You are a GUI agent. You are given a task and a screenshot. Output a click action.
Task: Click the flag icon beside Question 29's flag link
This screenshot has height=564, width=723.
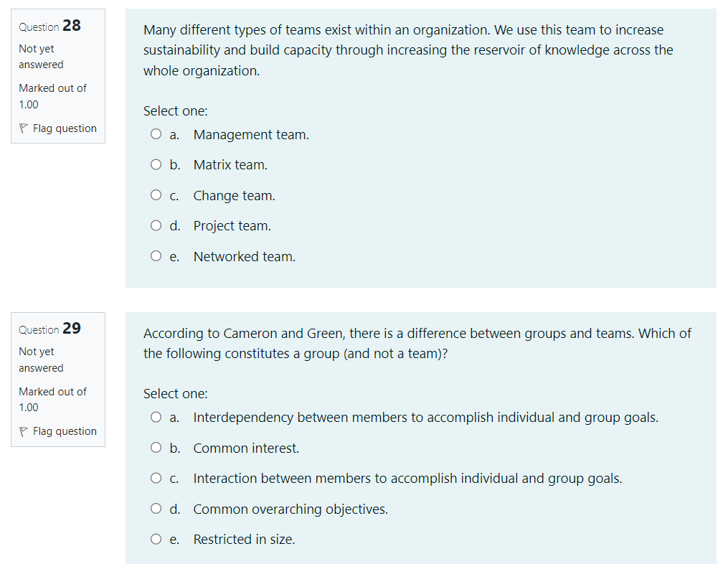click(22, 431)
